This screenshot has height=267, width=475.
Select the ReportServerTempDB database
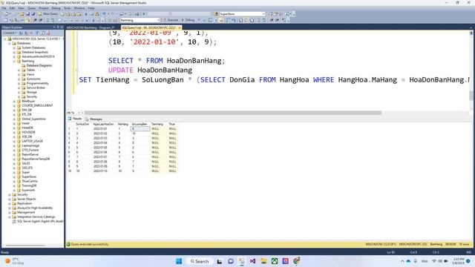coord(36,159)
